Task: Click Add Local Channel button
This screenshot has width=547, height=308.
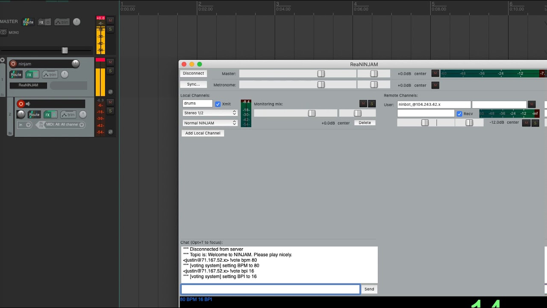Action: [x=203, y=133]
